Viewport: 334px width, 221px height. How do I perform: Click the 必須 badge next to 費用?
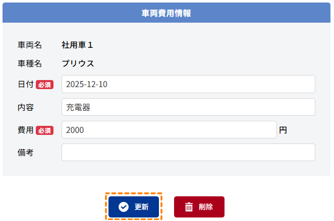tap(44, 130)
